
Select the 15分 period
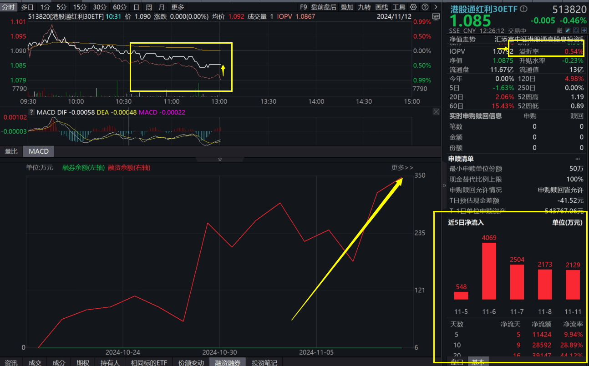coord(80,7)
